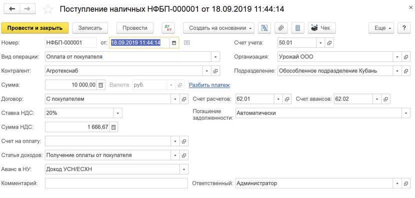
Task: Open the calendar picker for document date
Action: 174,42
